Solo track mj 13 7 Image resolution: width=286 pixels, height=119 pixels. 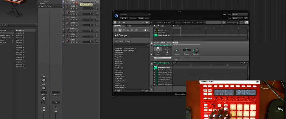[74, 37]
